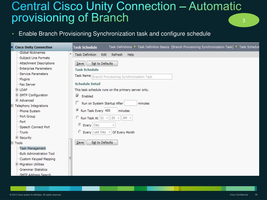Choose Every Last Day Of Month radio
The image size is (267, 200).
pyautogui.click(x=80, y=132)
